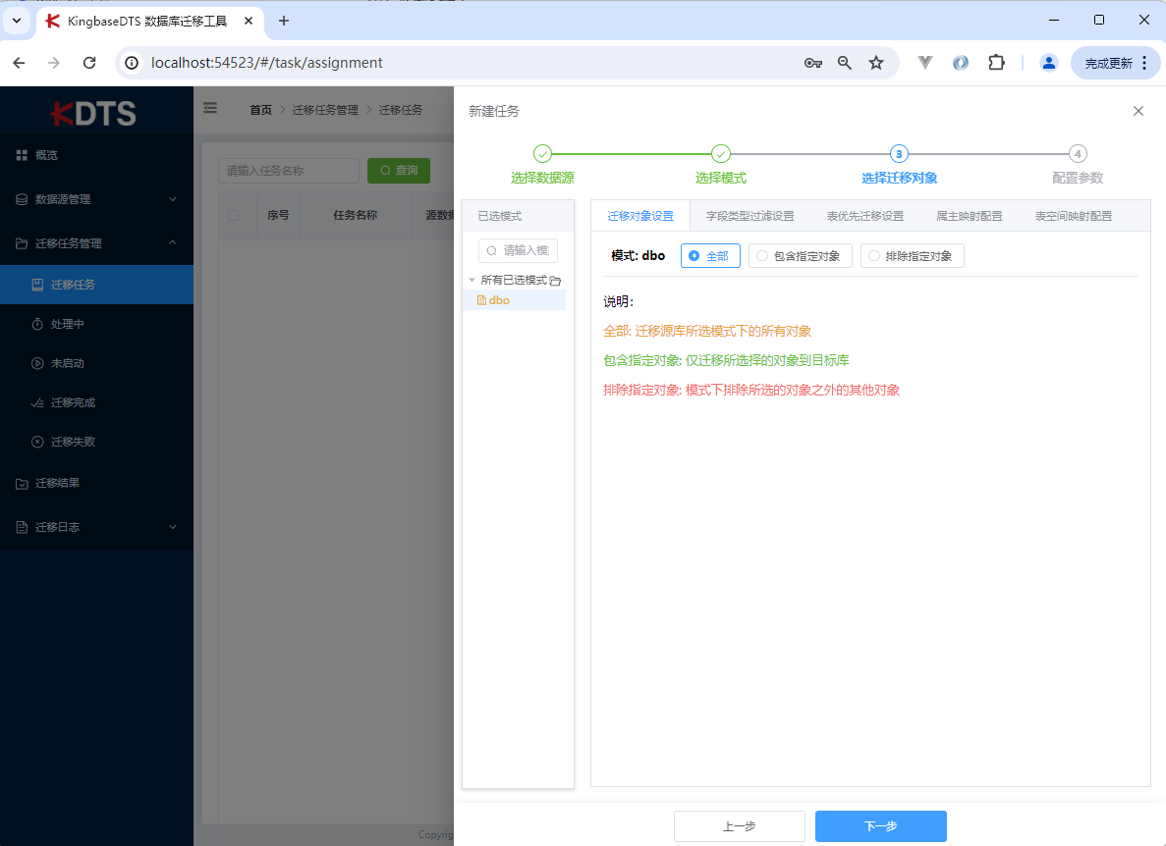Go back with the 上一步 button
Viewport: 1166px width, 846px height.
tap(739, 826)
